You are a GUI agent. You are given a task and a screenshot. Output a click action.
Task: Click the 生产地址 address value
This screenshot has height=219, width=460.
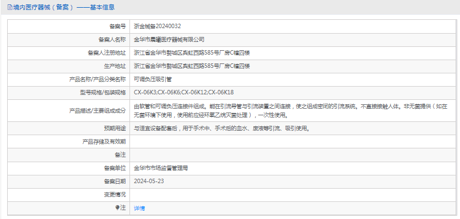tap(192, 66)
